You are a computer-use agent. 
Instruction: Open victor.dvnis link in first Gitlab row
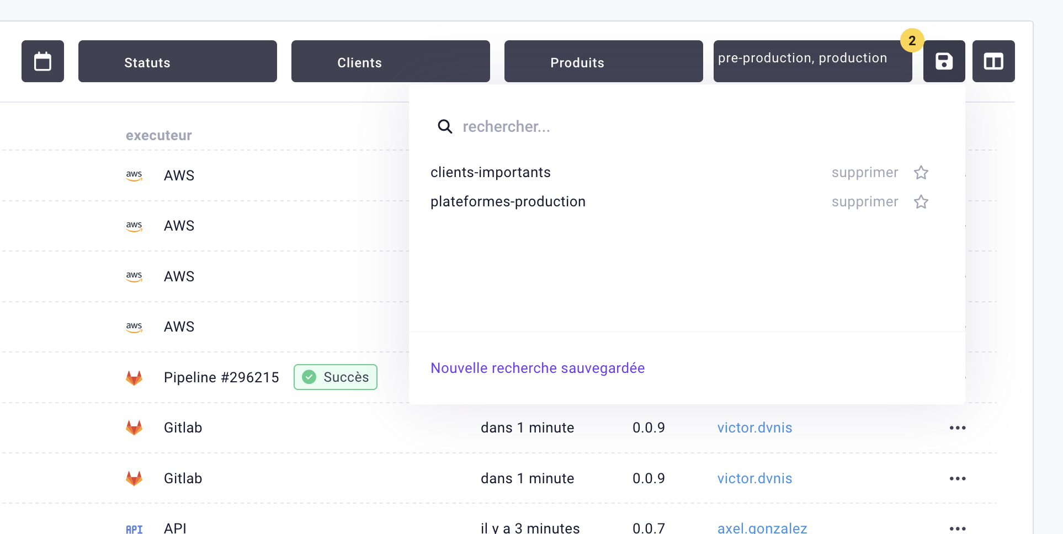(x=754, y=428)
